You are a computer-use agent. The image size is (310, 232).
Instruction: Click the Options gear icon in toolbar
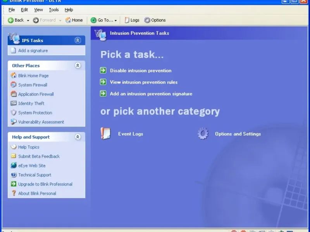147,20
